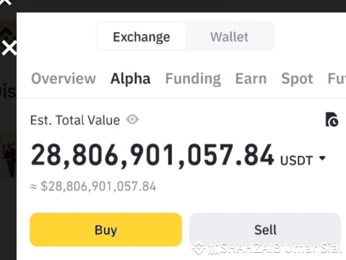Switch to the Spot tab
This screenshot has width=346, height=260.
(x=297, y=79)
